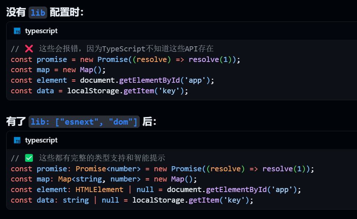Click the 'typescript' label of second code block
Image resolution: width=357 pixels, height=219 pixels.
coord(41,140)
